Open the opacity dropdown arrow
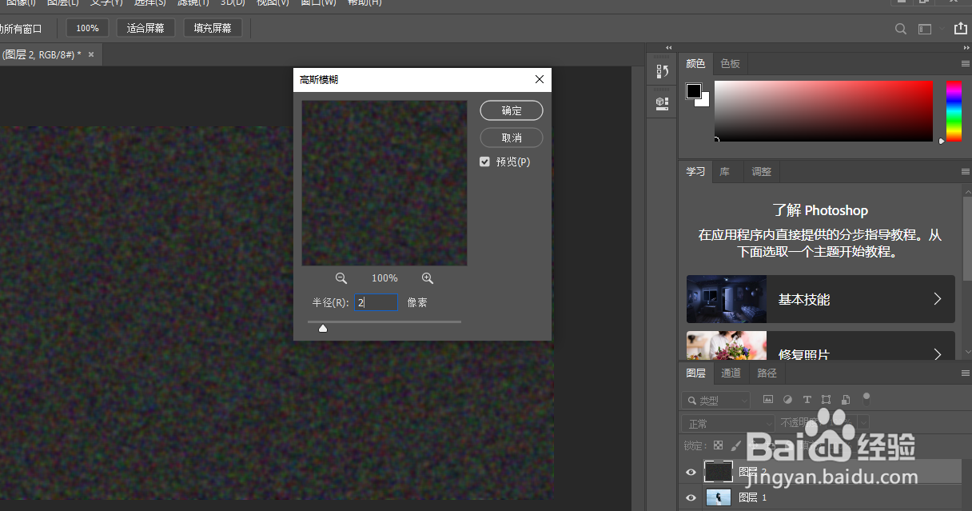The width and height of the screenshot is (972, 511). click(x=864, y=423)
